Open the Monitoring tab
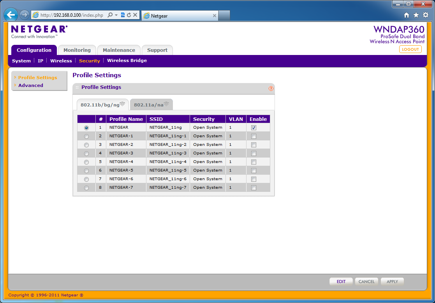 point(77,50)
